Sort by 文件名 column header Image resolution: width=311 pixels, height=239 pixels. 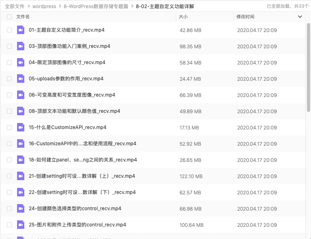23,17
